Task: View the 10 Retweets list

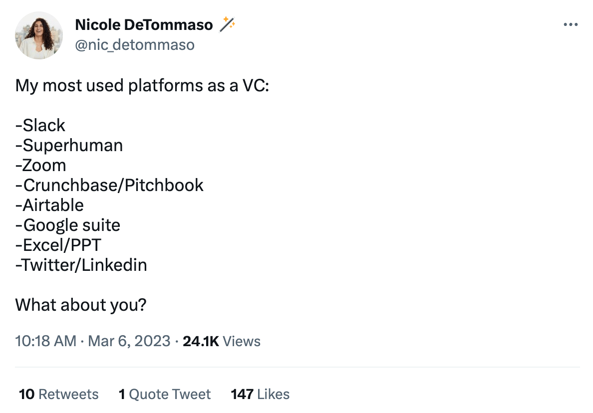Action: click(58, 394)
